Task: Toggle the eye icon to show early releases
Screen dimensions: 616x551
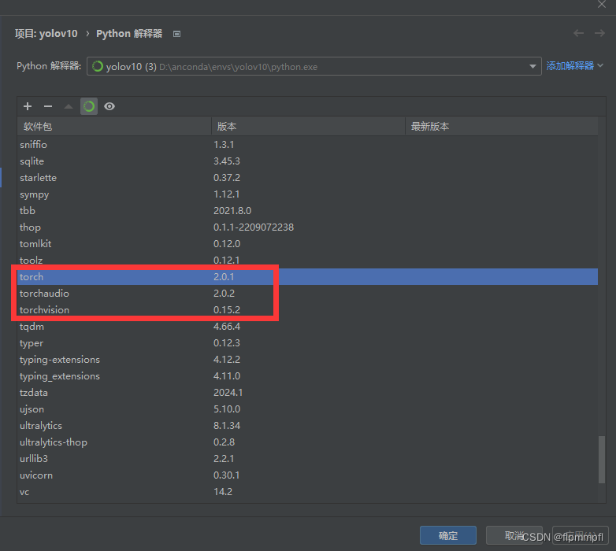Action: [109, 106]
